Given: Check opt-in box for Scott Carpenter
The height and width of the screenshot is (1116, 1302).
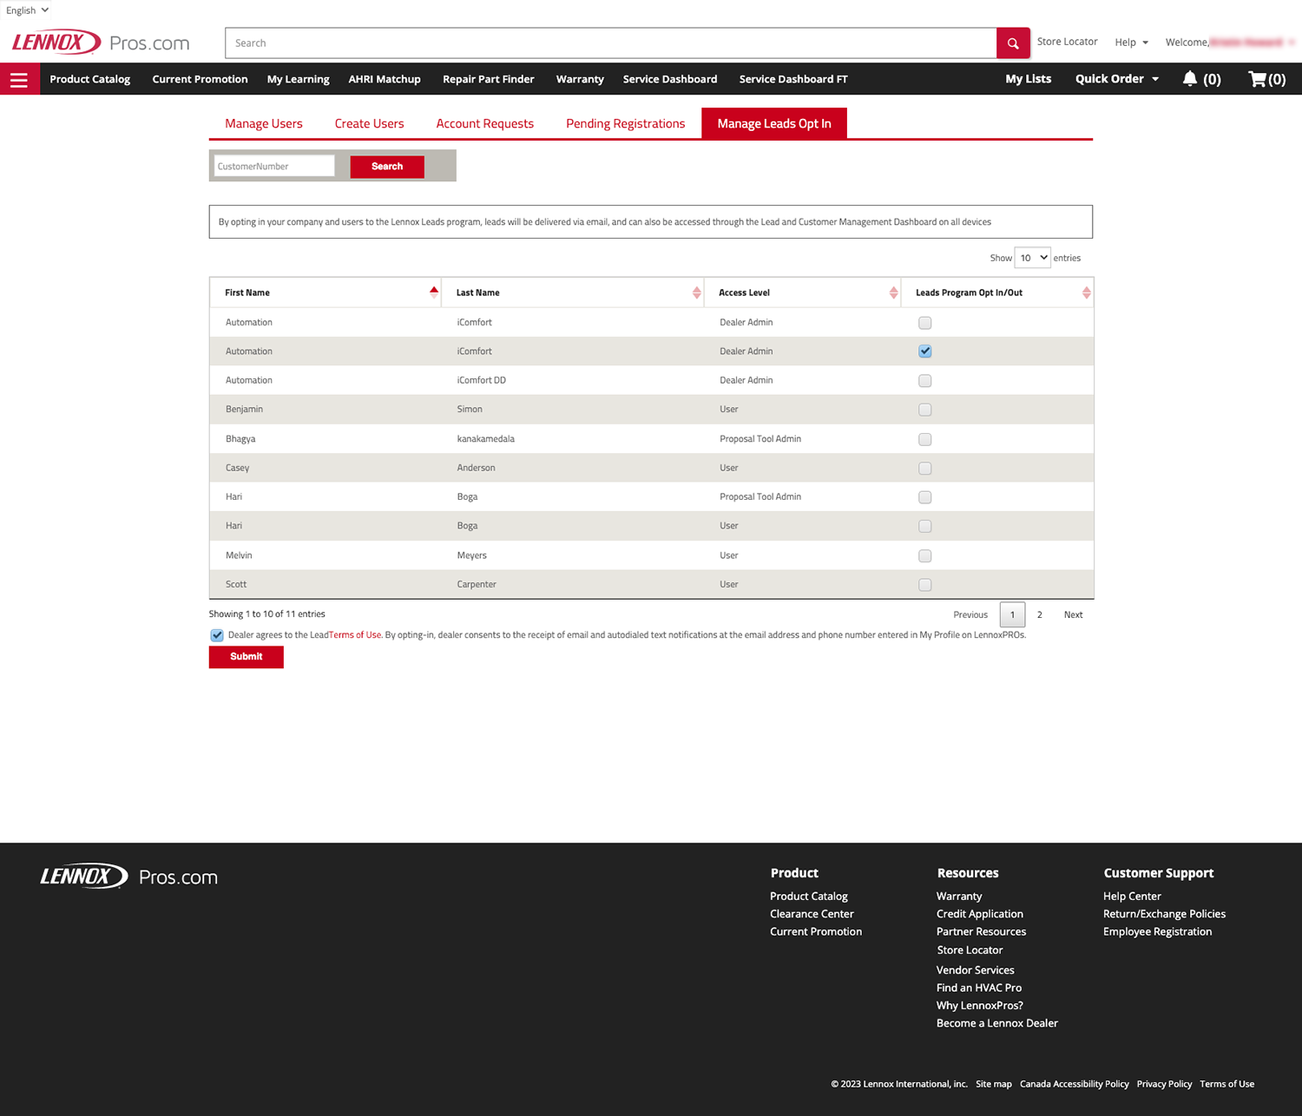Looking at the screenshot, I should pos(925,585).
